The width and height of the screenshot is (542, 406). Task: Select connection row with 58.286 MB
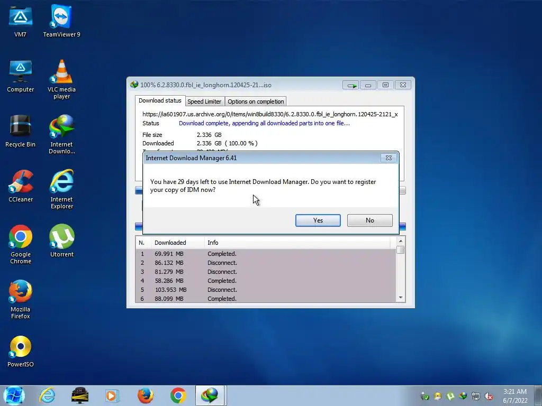(266, 281)
